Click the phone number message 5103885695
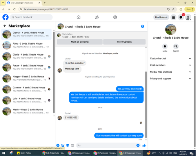The width and height of the screenshot is (196, 156). [x=71, y=118]
